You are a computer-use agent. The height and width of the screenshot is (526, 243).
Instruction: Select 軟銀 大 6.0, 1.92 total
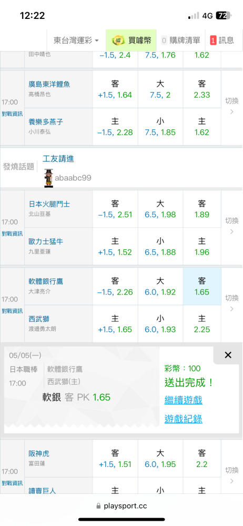[x=160, y=286]
